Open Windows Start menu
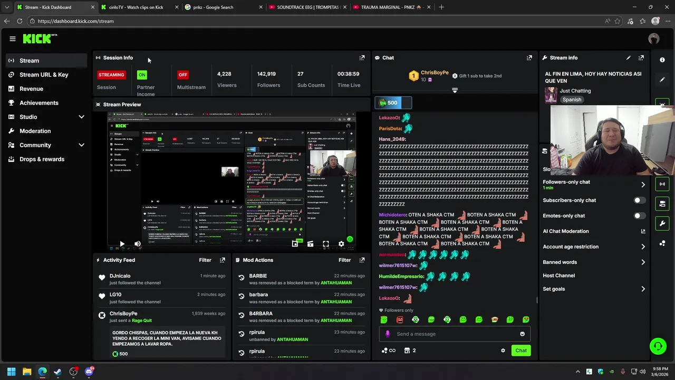Image resolution: width=675 pixels, height=380 pixels. click(x=11, y=372)
